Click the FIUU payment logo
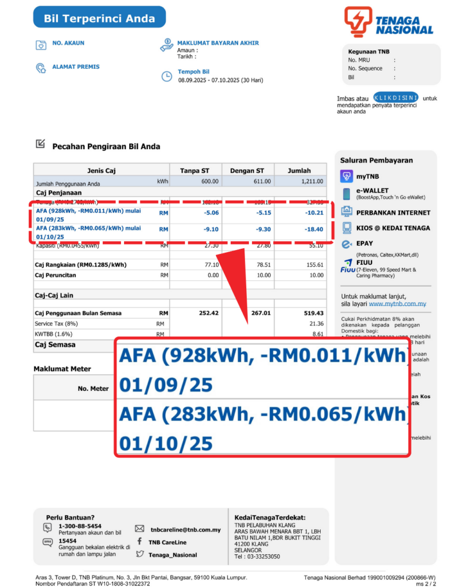 click(x=347, y=266)
